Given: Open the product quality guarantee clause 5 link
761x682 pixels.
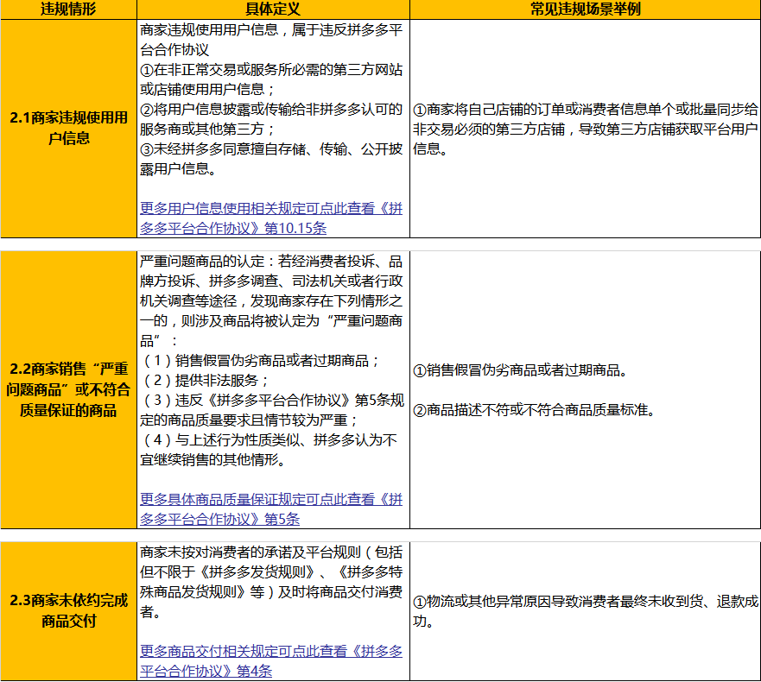Looking at the screenshot, I should 271,508.
